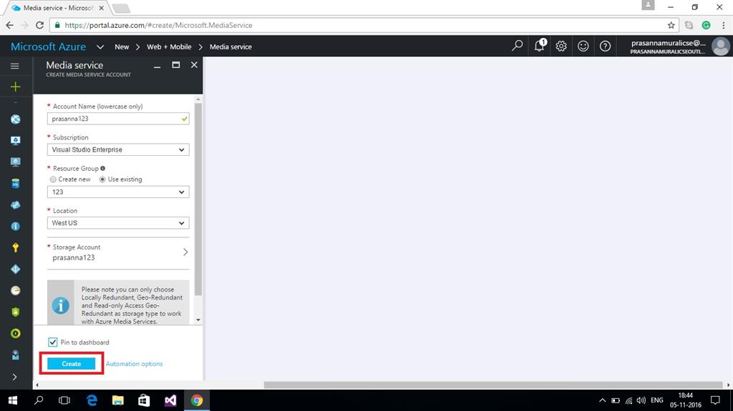
Task: Select the Use existing radio button
Action: tap(102, 179)
